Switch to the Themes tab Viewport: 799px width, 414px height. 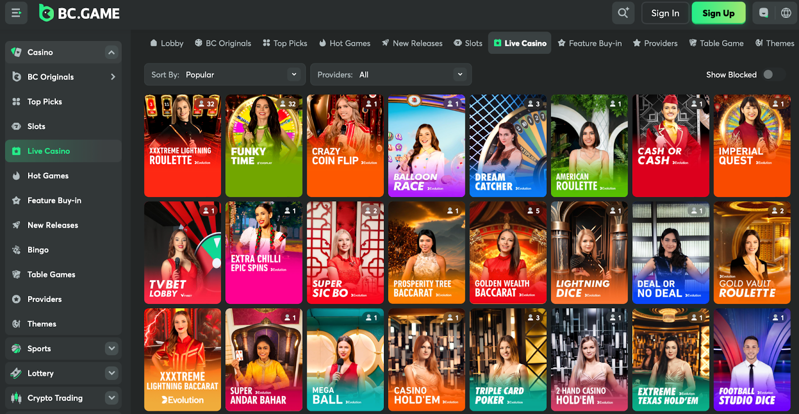click(x=775, y=43)
